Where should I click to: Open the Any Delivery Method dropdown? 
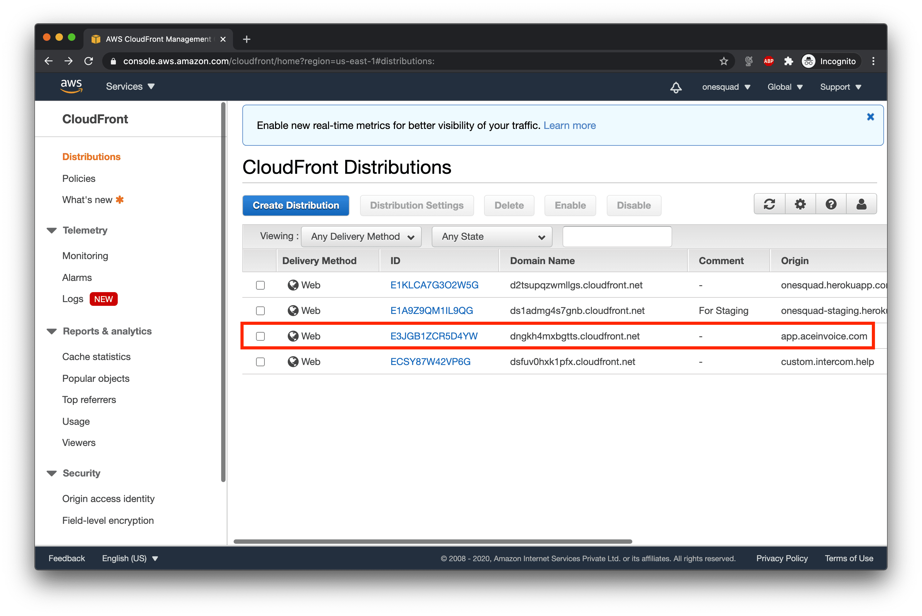pos(361,236)
